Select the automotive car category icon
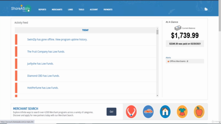221x124 pixels. (x=148, y=112)
